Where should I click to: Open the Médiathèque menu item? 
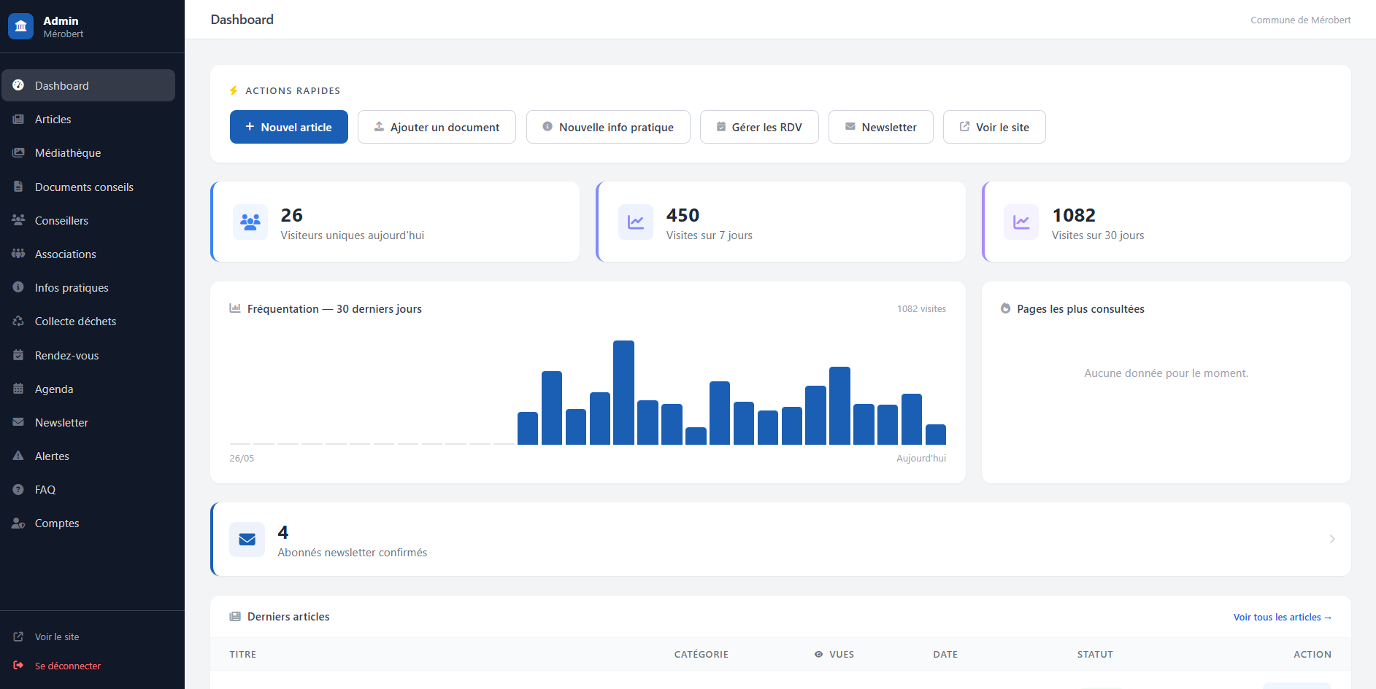[x=88, y=152]
